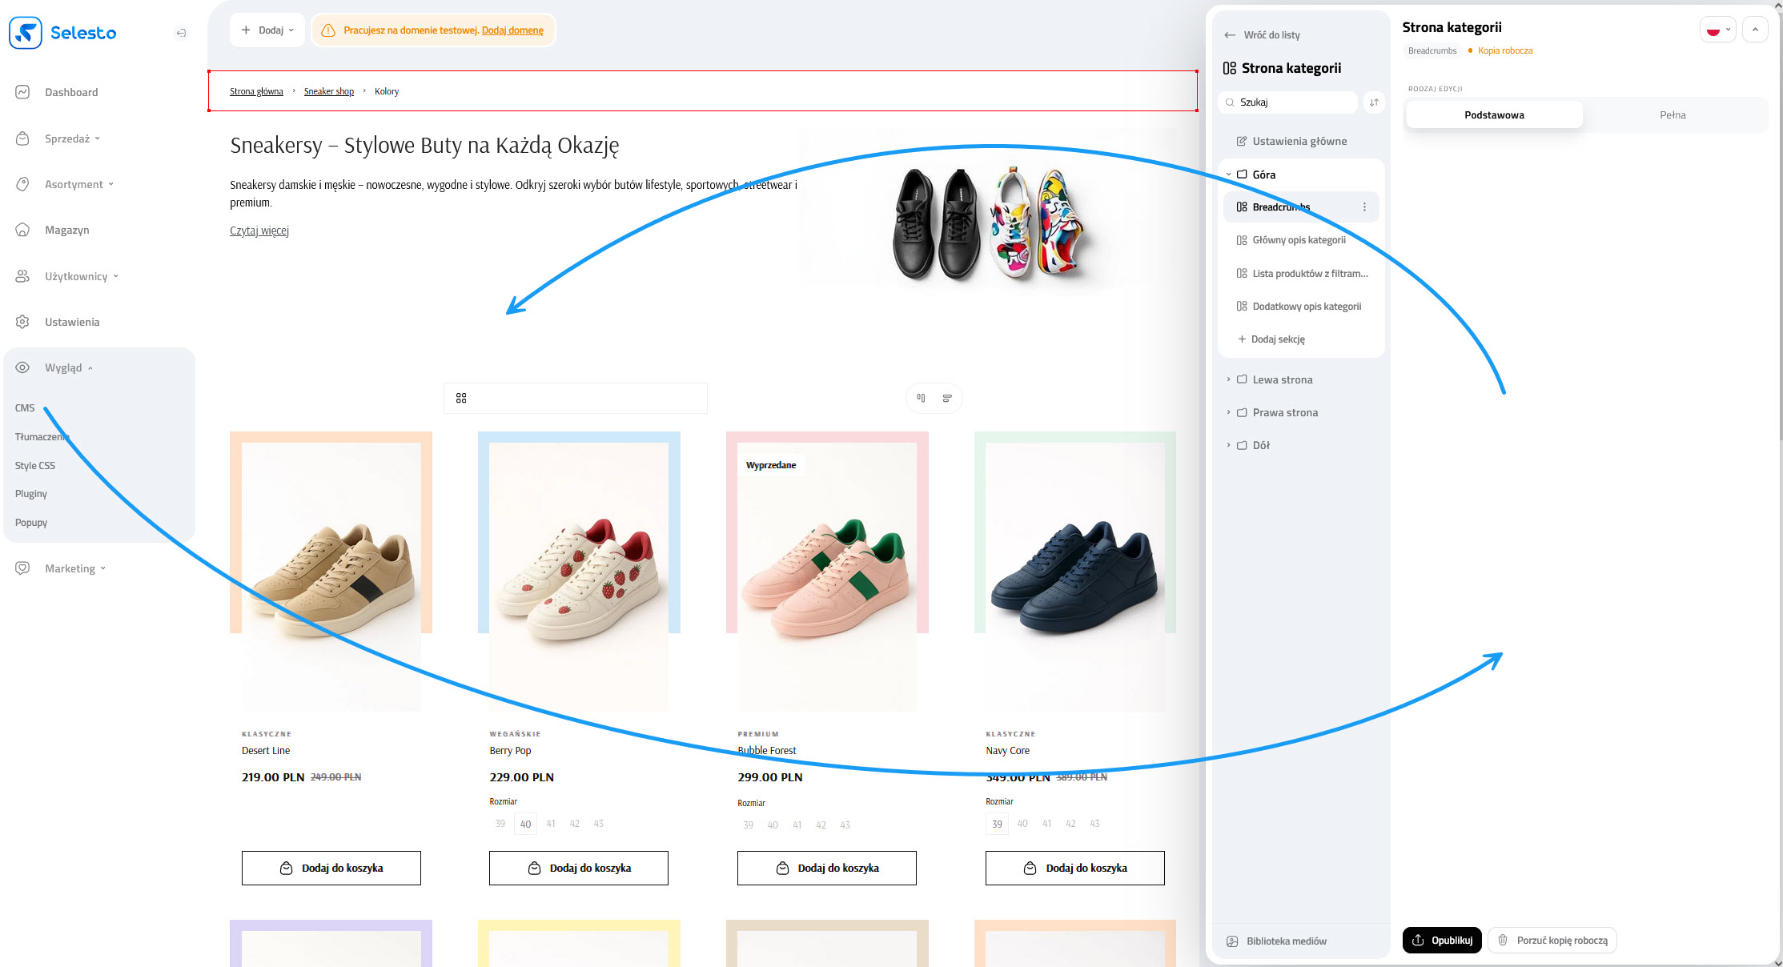1783x967 pixels.
Task: Switch edit mode to Pełna
Action: (1673, 114)
